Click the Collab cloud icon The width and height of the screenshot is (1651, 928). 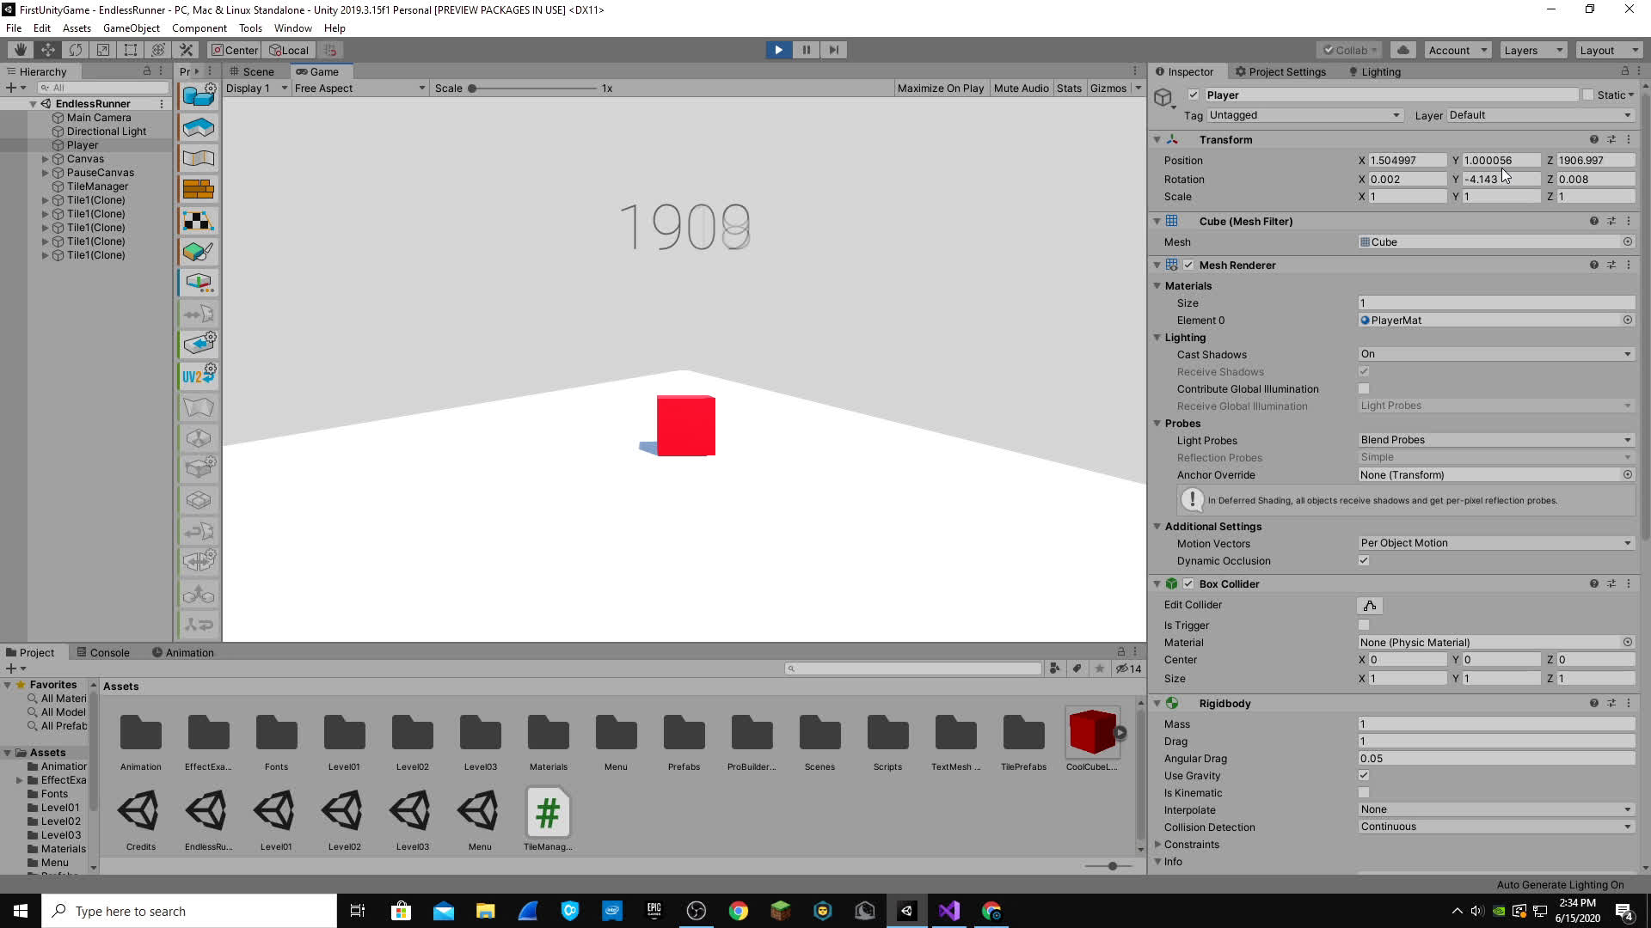tap(1403, 49)
